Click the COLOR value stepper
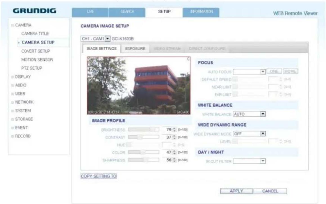 pos(175,152)
